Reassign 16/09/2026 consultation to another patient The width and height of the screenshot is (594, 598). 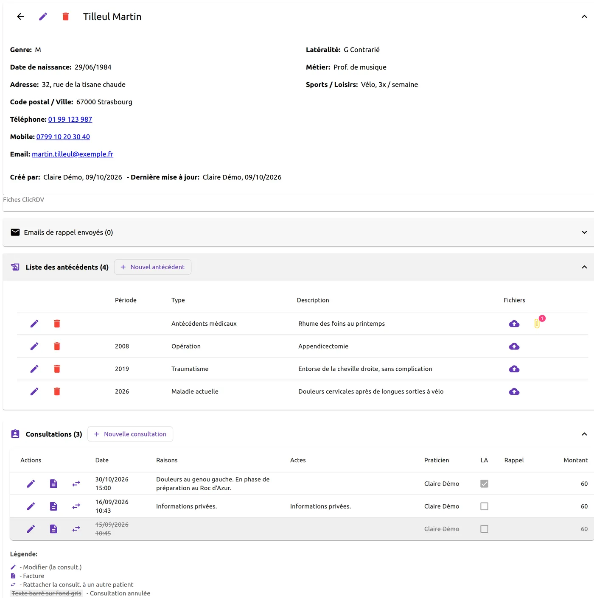76,506
